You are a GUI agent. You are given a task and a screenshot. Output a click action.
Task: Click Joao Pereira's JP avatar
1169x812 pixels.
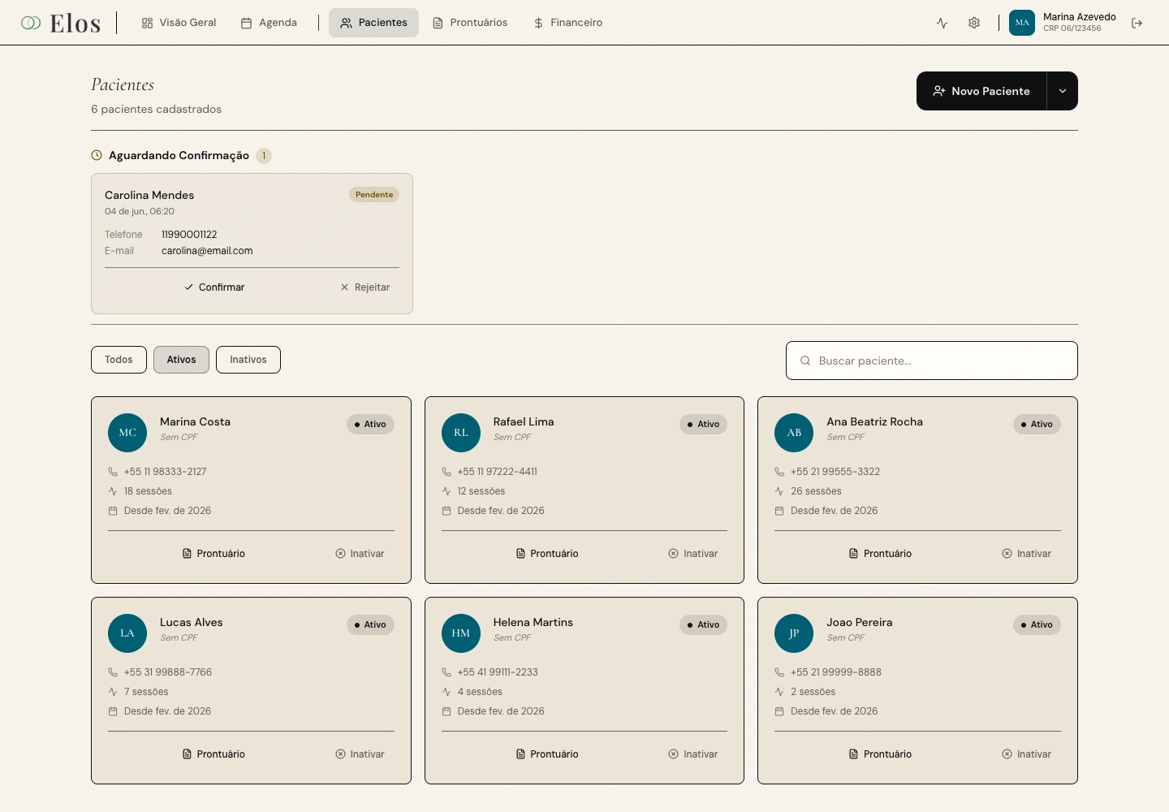pos(794,633)
